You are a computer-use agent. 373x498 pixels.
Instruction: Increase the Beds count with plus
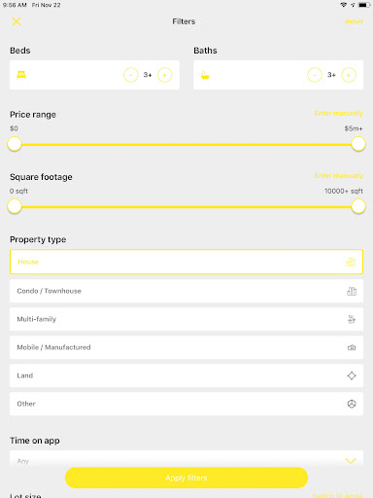point(164,75)
